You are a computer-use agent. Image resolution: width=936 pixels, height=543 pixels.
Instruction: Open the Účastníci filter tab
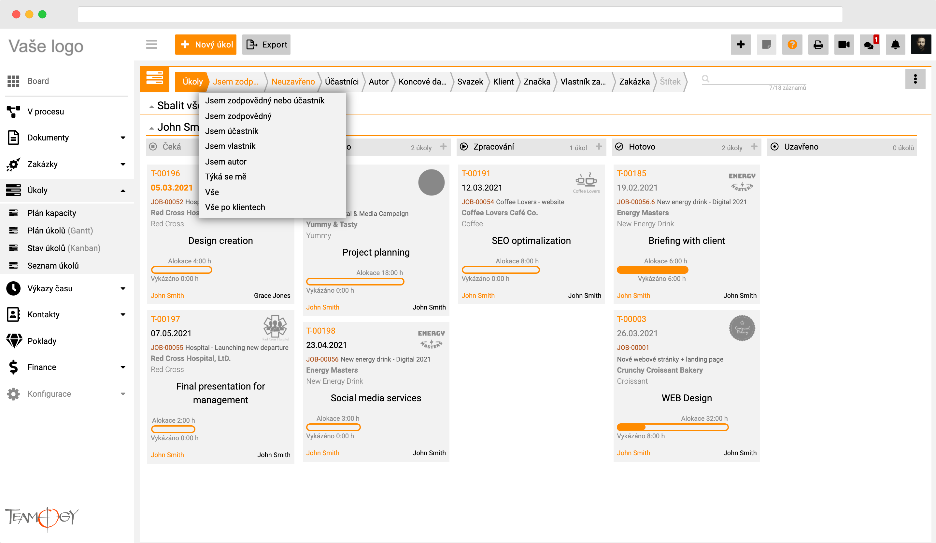[342, 82]
